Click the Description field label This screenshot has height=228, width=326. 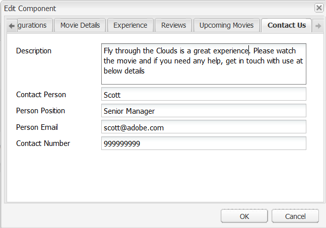[x=34, y=51]
